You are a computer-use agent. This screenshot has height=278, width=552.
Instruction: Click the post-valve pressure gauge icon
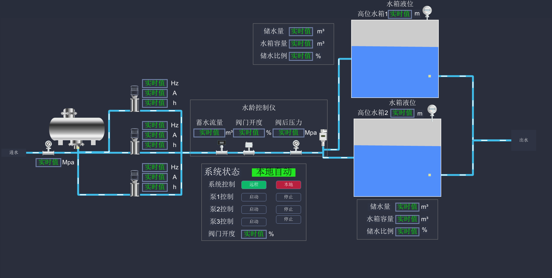tap(296, 147)
